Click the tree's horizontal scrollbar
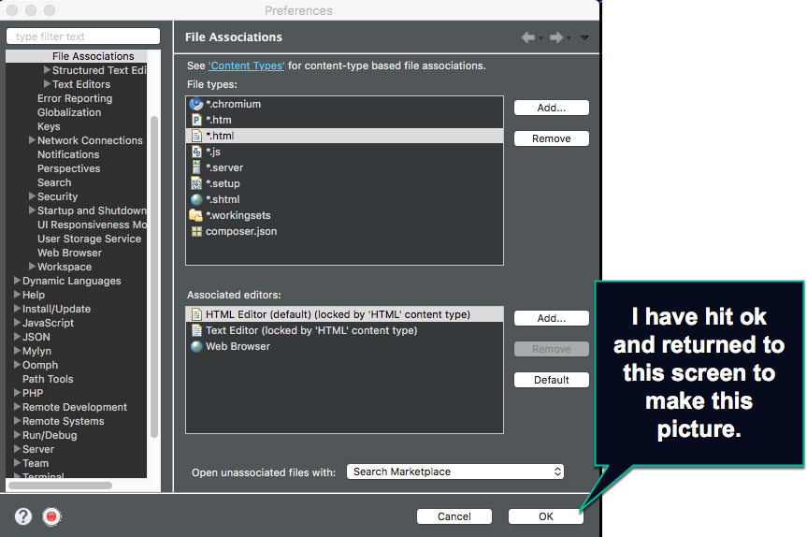Screen dimensions: 807x537 pyautogui.click(x=60, y=486)
